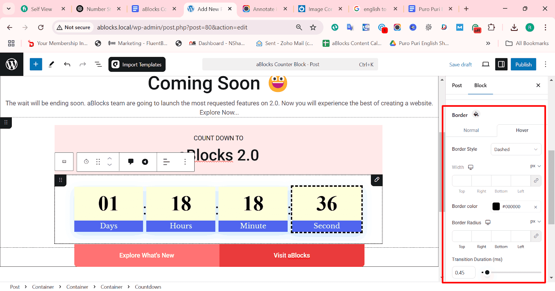Click the border width Right input

481,180
